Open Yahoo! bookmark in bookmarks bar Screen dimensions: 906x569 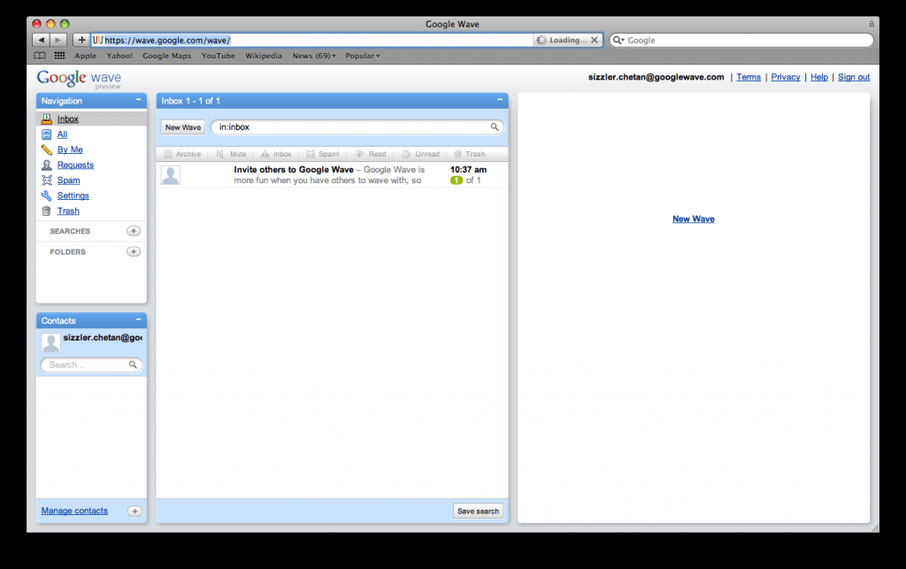[119, 56]
